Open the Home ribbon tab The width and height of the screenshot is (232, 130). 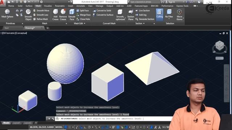click(x=11, y=6)
